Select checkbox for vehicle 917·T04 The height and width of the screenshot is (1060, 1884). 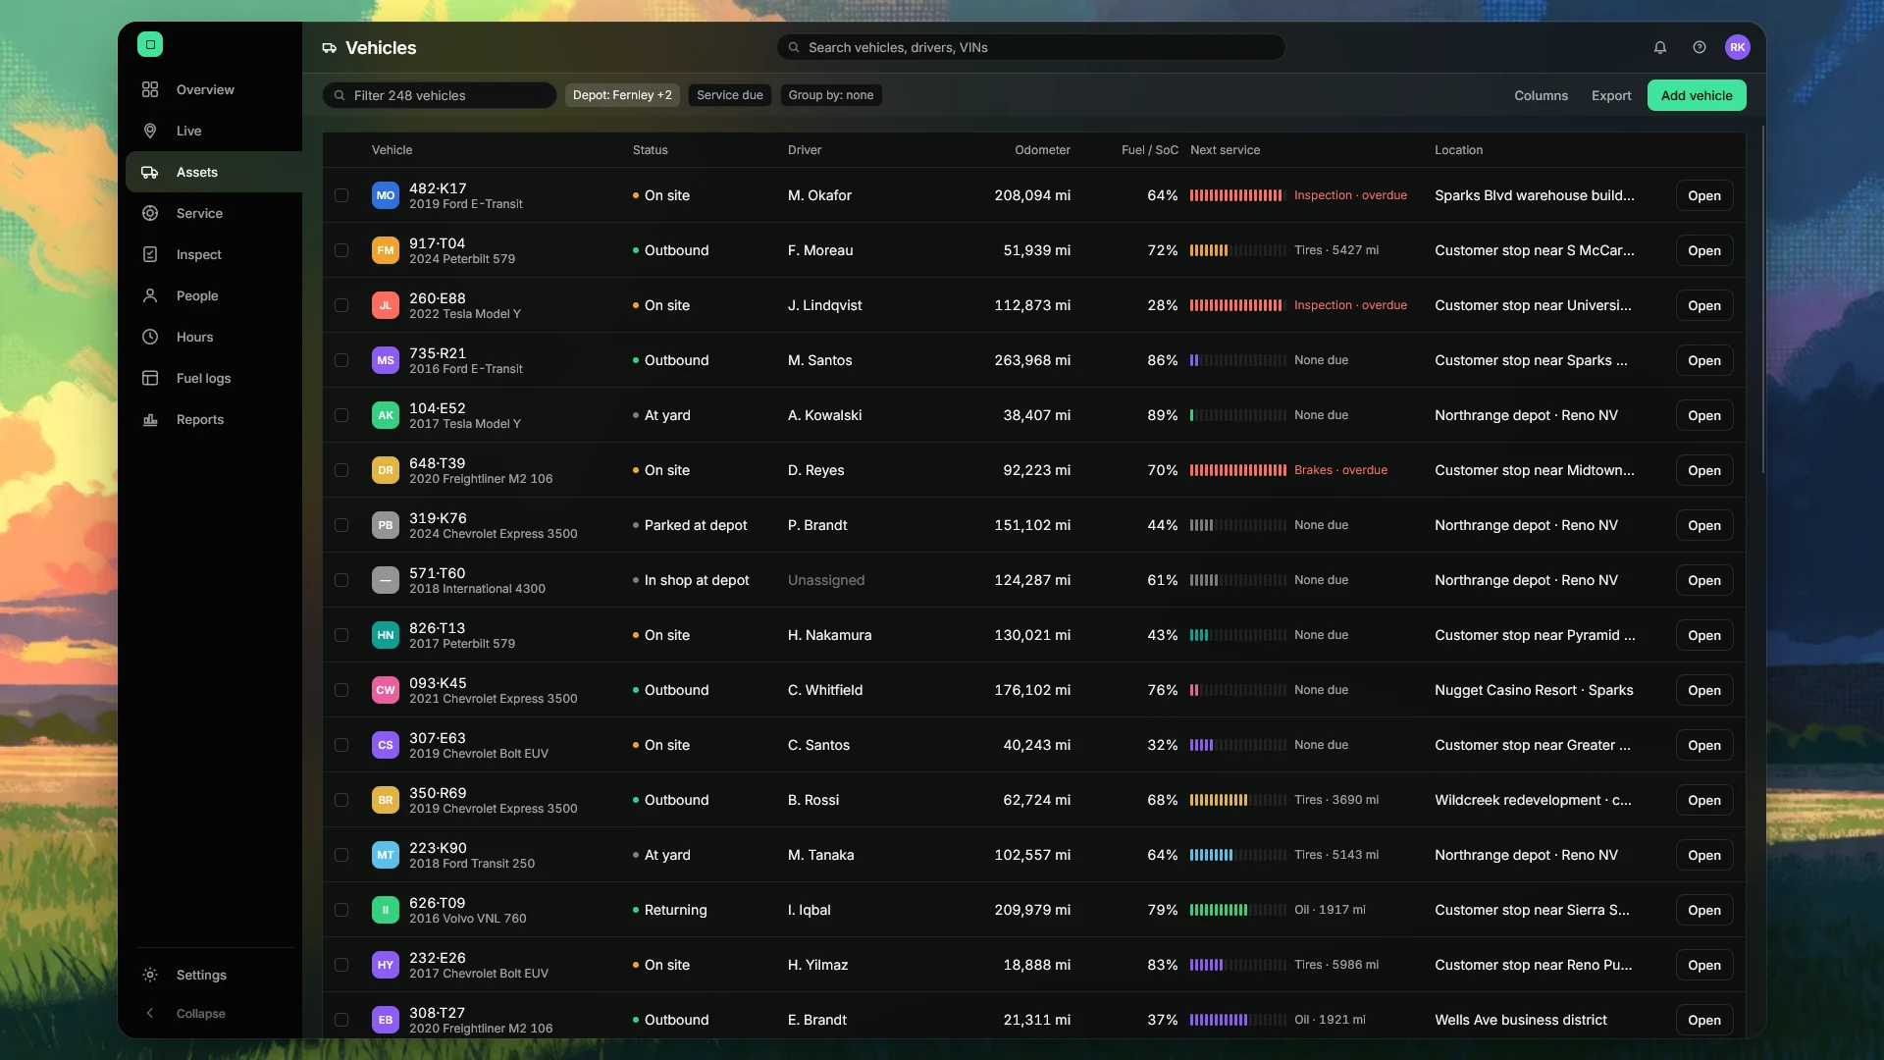341,250
